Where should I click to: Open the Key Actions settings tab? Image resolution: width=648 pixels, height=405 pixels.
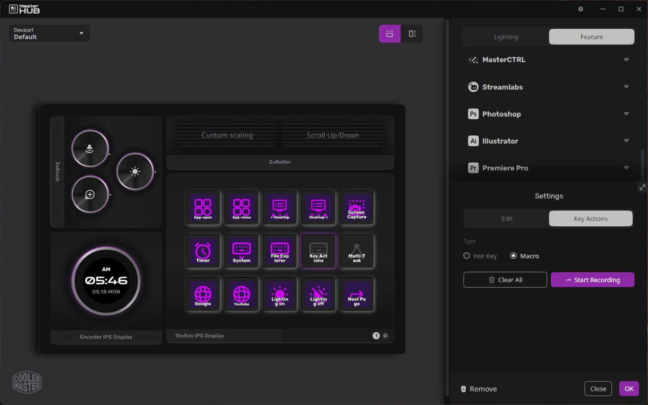coord(591,219)
